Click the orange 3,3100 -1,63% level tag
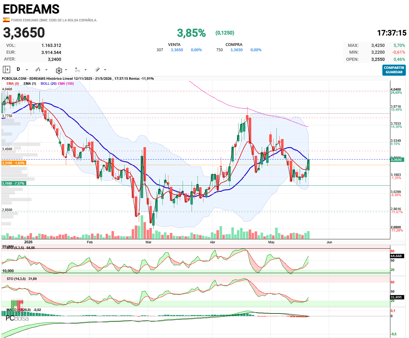Image resolution: width=409 pixels, height=338 pixels. click(x=14, y=163)
